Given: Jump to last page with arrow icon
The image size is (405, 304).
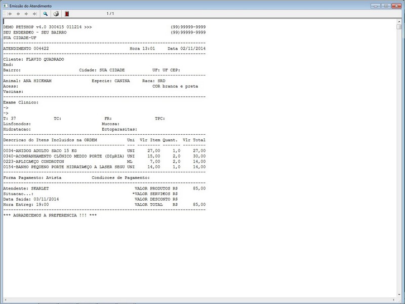Looking at the screenshot, I should [x=34, y=14].
